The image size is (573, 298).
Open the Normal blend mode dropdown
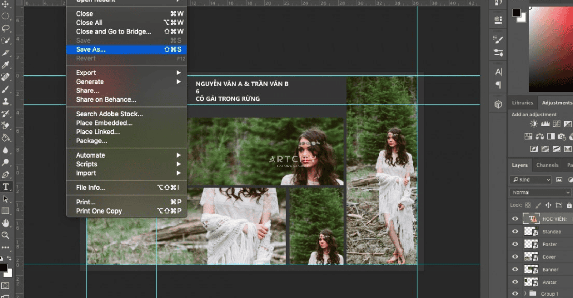[x=540, y=192]
